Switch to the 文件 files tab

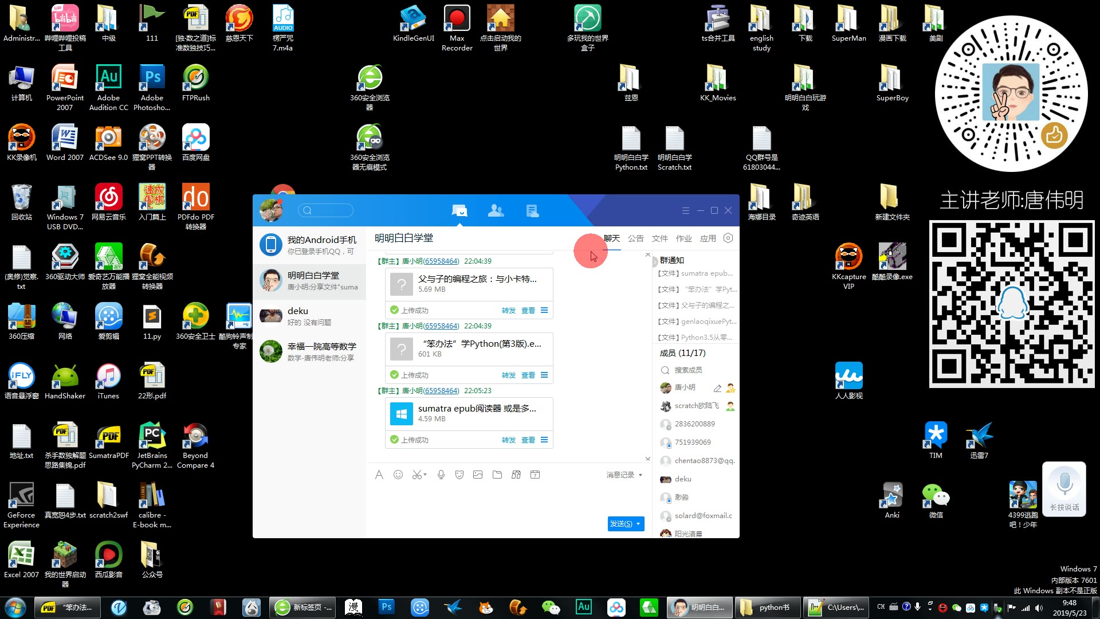[x=659, y=238]
